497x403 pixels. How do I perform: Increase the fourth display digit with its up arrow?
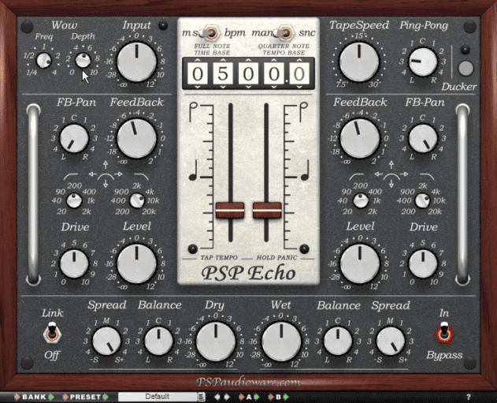(x=273, y=60)
